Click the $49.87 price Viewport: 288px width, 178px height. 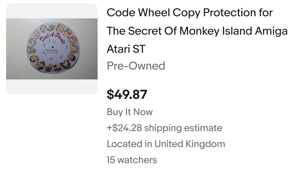click(127, 94)
